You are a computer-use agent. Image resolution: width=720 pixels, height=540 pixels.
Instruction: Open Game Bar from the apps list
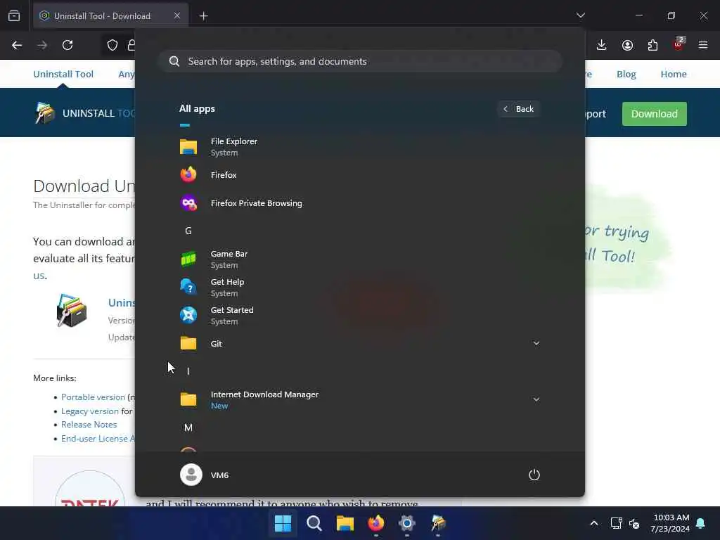tap(359, 259)
